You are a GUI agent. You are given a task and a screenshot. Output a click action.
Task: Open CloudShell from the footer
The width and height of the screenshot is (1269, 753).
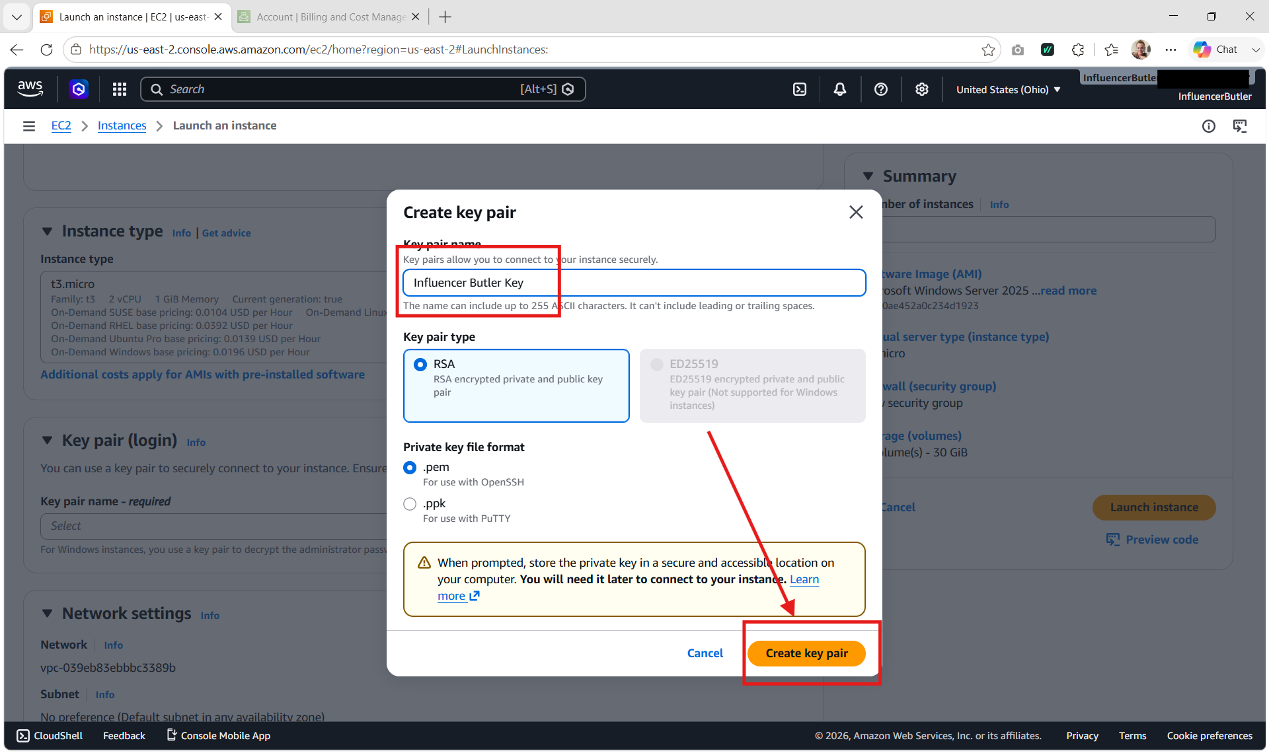pyautogui.click(x=50, y=736)
